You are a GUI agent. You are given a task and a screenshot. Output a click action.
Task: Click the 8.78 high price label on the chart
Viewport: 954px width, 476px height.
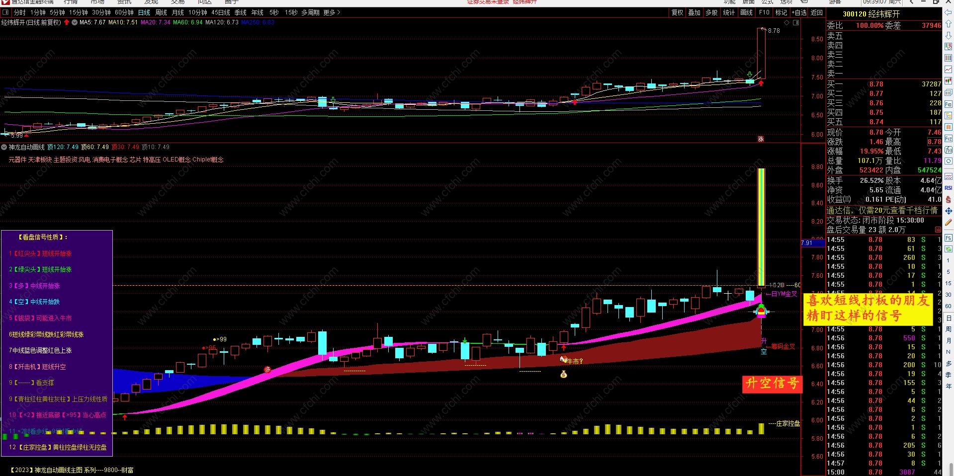click(774, 31)
